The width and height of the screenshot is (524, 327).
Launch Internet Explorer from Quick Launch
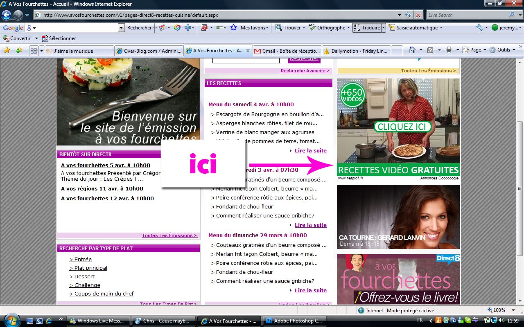(49, 321)
